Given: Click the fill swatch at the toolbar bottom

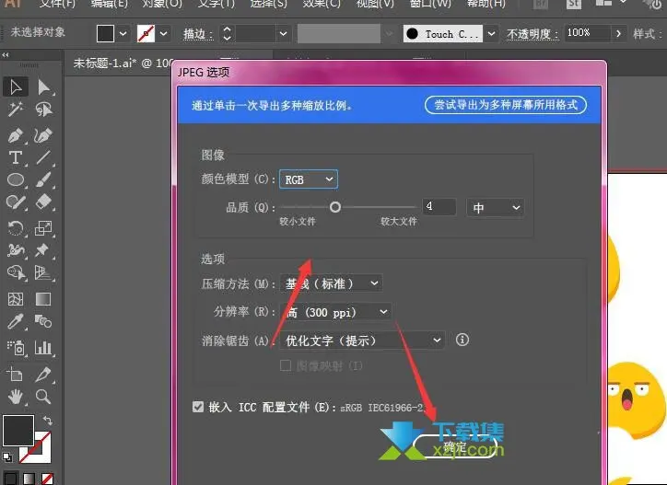Looking at the screenshot, I should tap(18, 430).
